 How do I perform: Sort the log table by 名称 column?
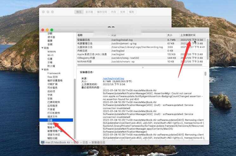pyautogui.click(x=80, y=35)
